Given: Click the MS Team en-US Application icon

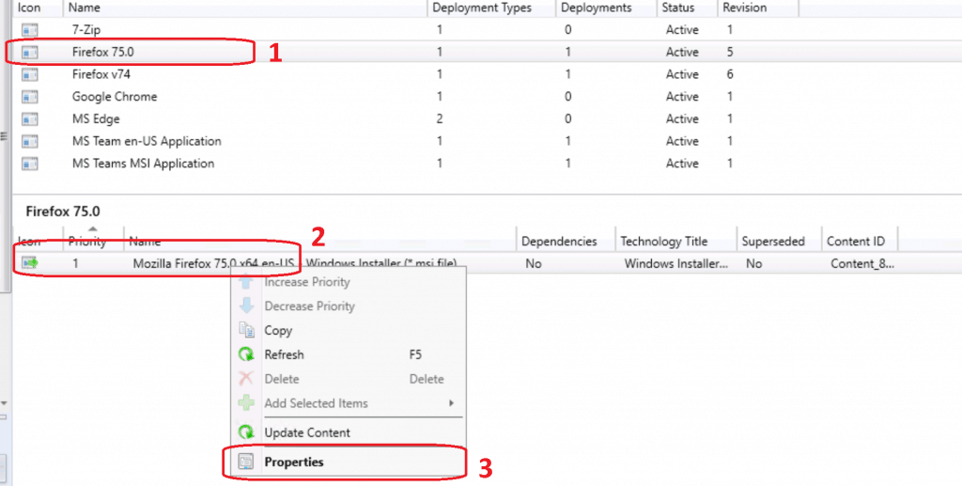Looking at the screenshot, I should [29, 141].
